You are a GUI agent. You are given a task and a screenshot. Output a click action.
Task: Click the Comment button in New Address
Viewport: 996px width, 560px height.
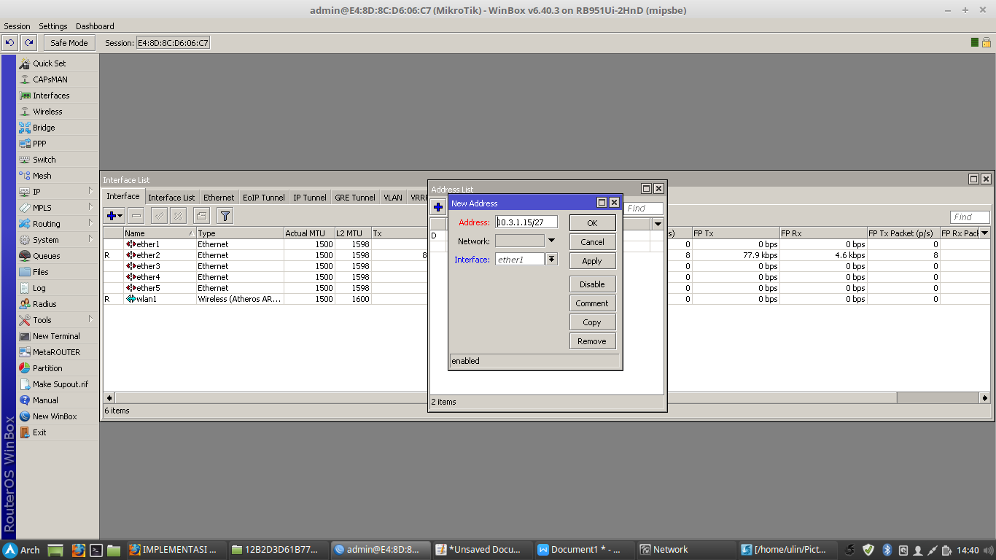point(592,303)
